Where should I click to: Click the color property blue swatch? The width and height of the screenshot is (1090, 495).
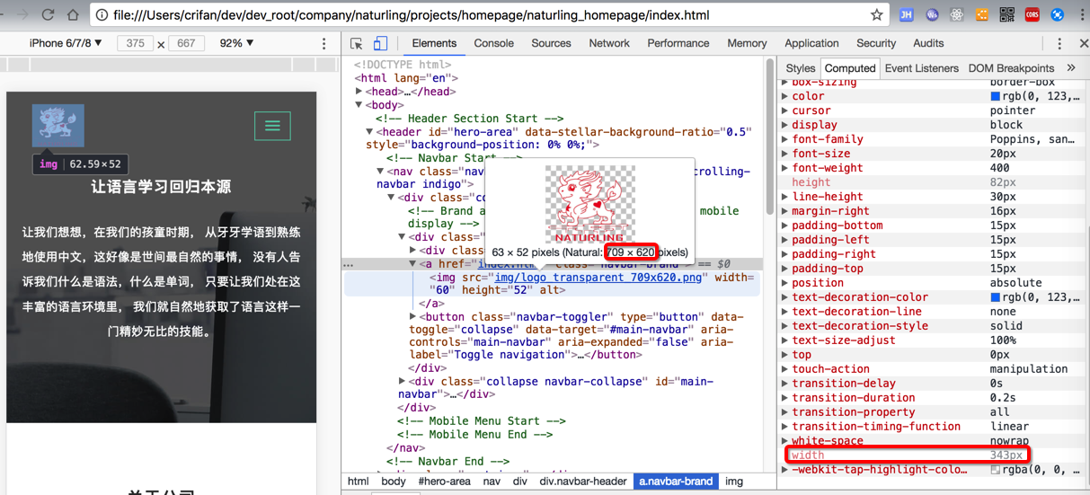(995, 96)
